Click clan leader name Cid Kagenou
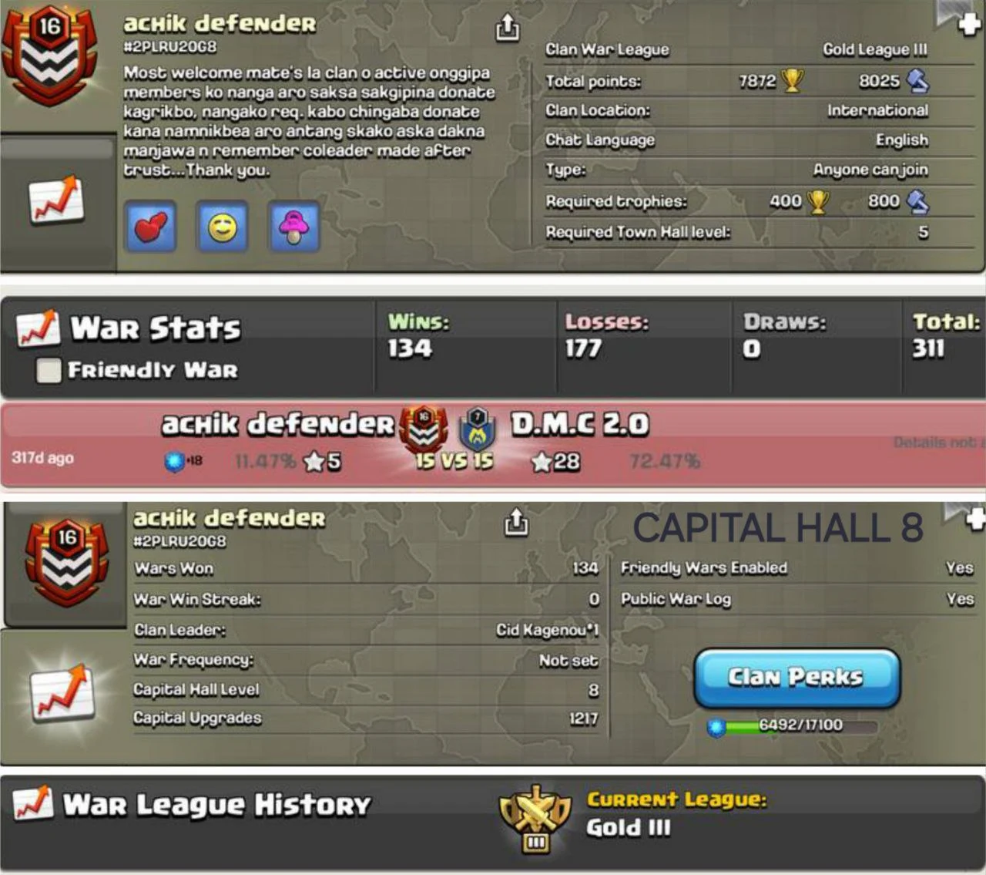Viewport: 986px width, 875px height. pos(547,630)
